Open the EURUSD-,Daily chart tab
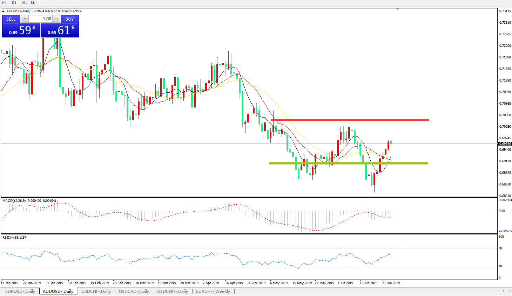This screenshot has height=296, width=512. [x=20, y=291]
